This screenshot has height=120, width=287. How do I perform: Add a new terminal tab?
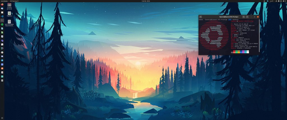pyautogui.click(x=201, y=17)
